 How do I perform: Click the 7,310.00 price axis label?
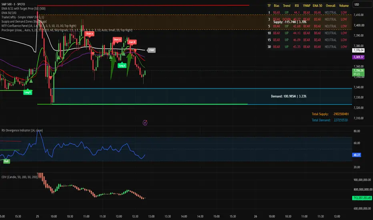point(359,118)
